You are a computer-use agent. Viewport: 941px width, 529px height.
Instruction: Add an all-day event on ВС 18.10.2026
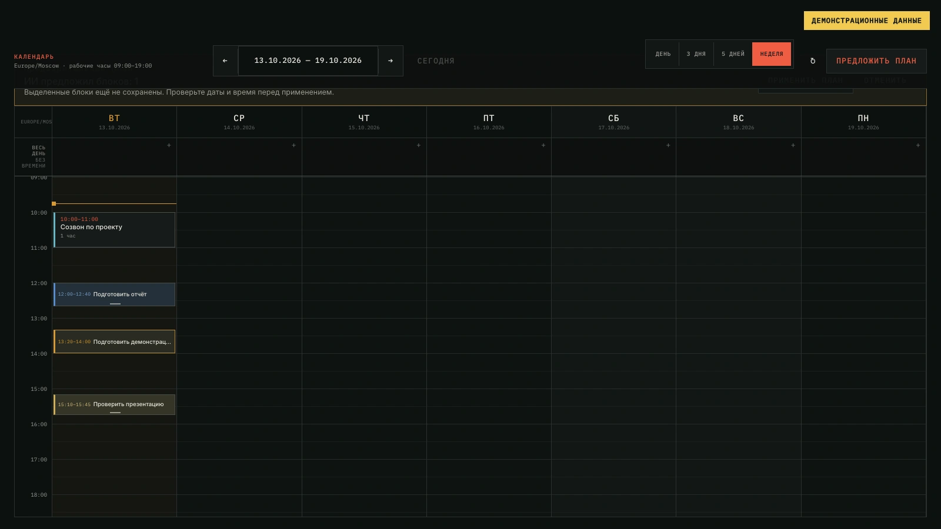793,145
